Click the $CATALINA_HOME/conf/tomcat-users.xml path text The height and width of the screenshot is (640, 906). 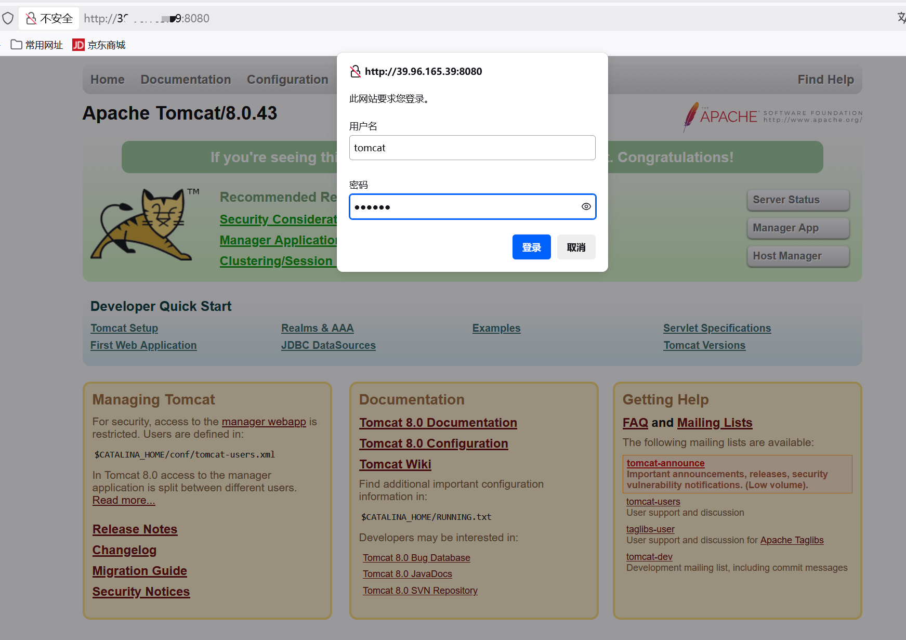[185, 454]
